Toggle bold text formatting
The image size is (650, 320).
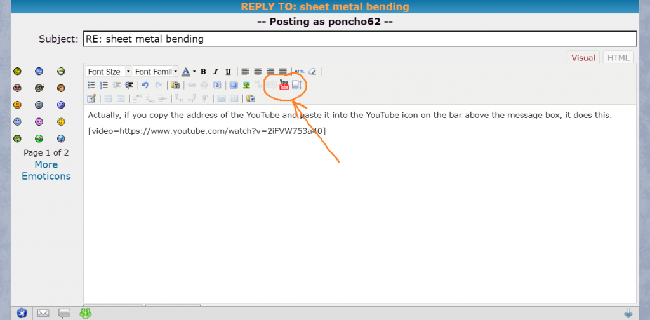203,72
